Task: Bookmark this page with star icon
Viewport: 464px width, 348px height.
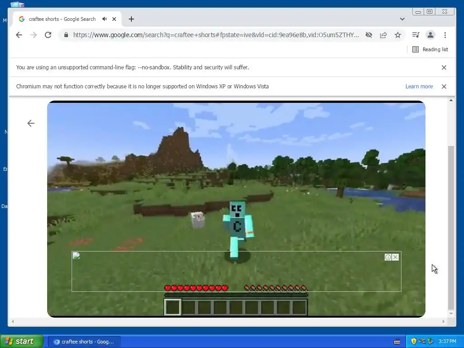Action: click(x=398, y=35)
